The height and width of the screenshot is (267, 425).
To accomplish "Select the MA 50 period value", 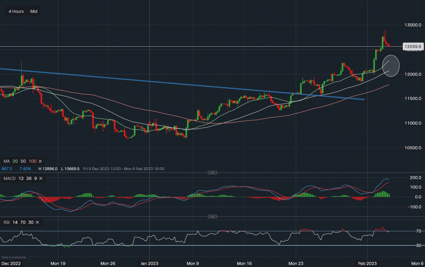I will click(23, 162).
